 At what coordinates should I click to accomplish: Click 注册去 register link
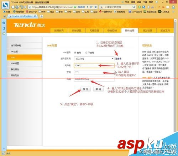click(118, 58)
